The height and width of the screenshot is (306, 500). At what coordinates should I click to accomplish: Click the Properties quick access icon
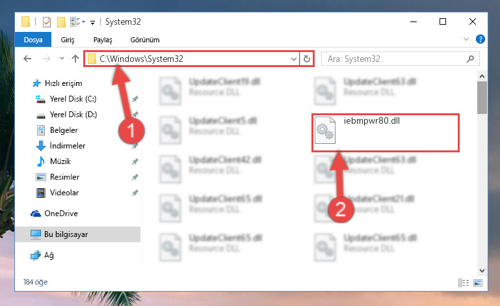[x=47, y=22]
